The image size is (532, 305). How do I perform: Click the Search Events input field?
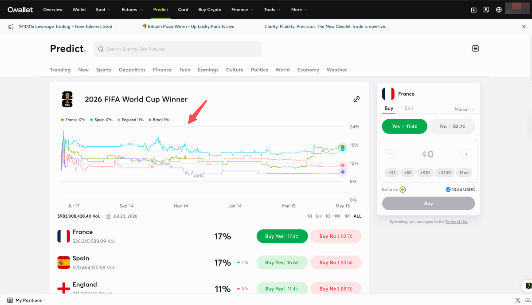click(177, 49)
